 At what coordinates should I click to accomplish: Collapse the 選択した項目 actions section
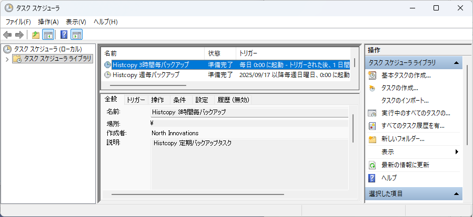pos(456,194)
